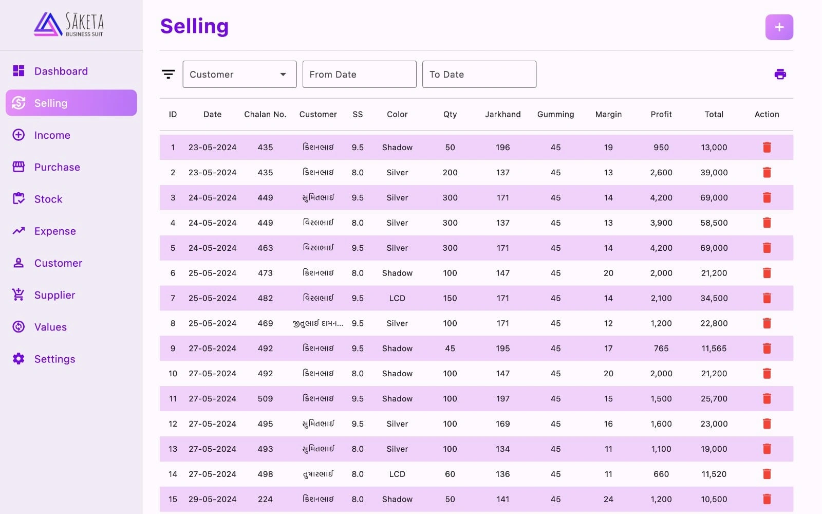Delete row ID 8
This screenshot has height=514, width=822.
(x=767, y=323)
